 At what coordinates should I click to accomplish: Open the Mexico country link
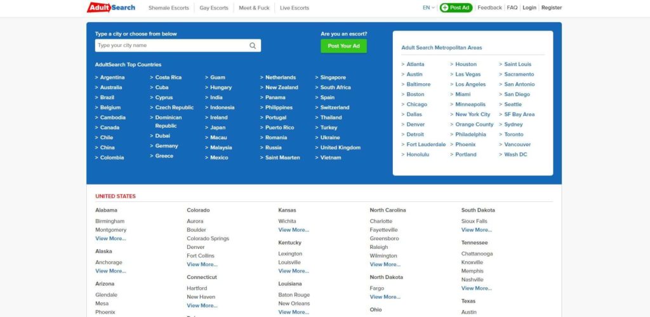219,158
